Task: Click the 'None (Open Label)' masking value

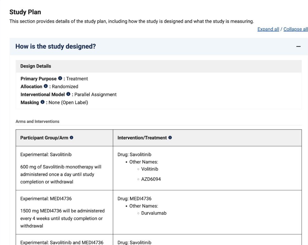Action: (x=68, y=102)
